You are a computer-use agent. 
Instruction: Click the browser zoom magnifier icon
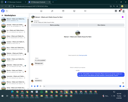114,6
